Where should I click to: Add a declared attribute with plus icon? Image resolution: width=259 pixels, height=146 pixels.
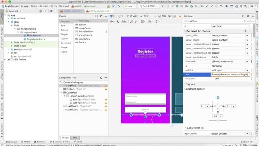click(x=246, y=31)
